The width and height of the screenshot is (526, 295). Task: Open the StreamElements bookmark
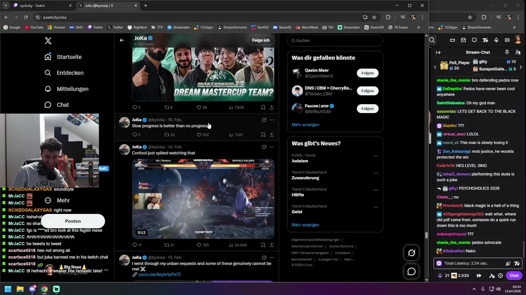[232, 27]
